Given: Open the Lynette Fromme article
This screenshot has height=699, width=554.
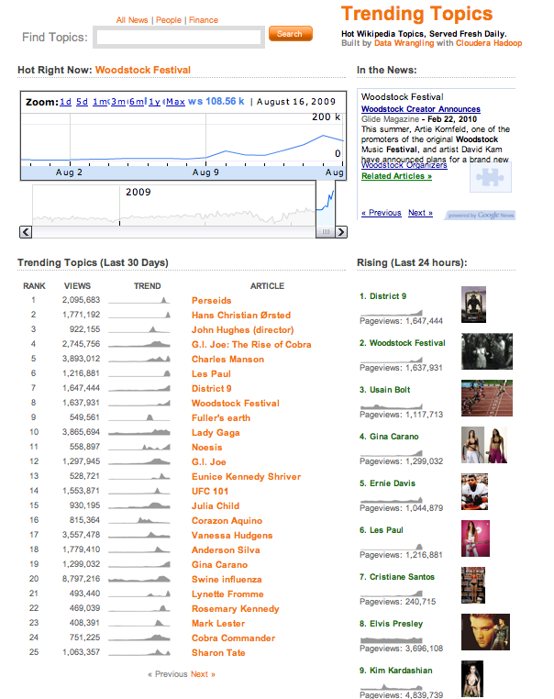Looking at the screenshot, I should pyautogui.click(x=227, y=594).
